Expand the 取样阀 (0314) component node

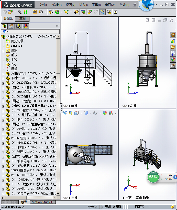pyautogui.click(x=3, y=148)
